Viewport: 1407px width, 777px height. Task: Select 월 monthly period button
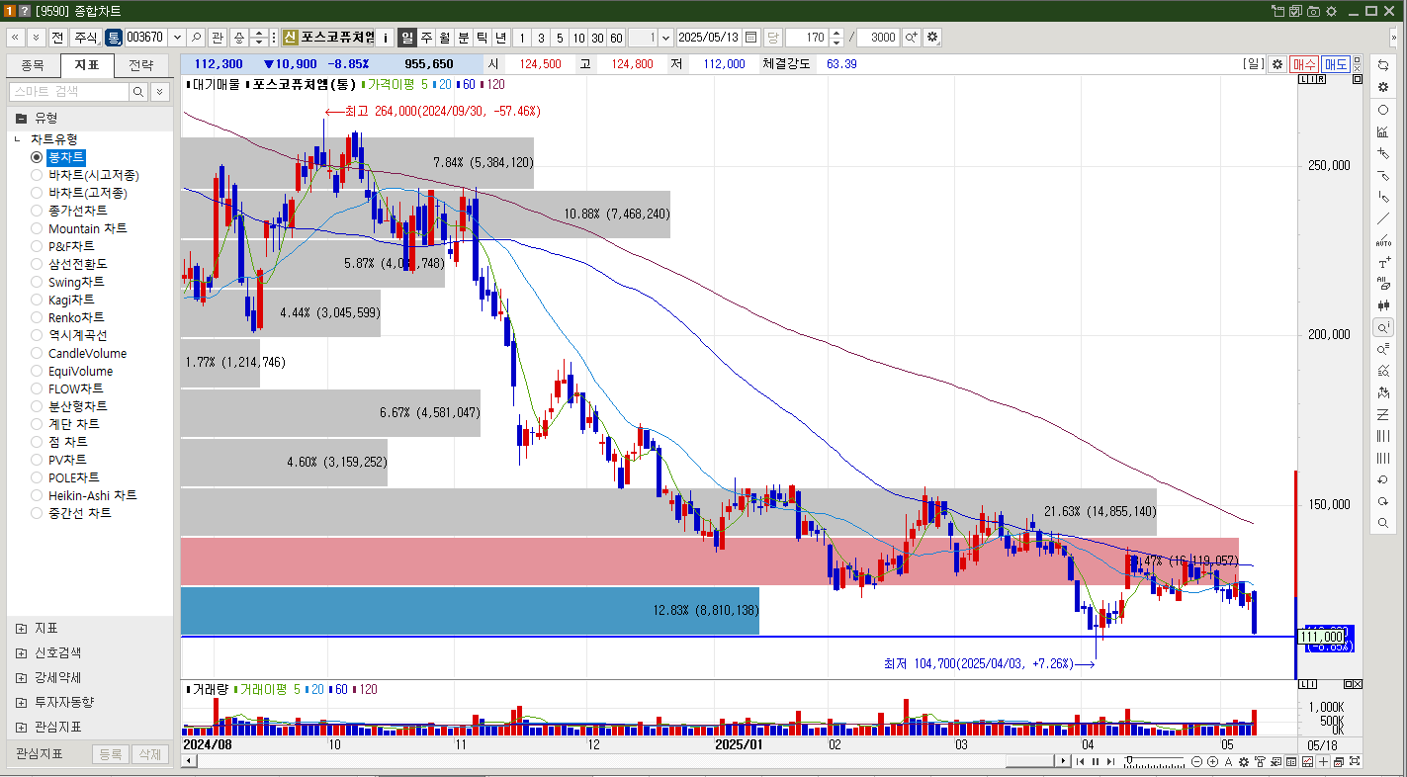[445, 38]
